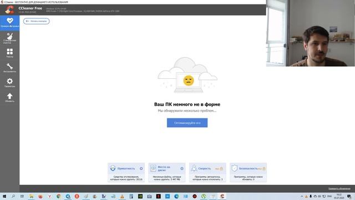
Task: Click the rocket icon on Скорость card
Action: pyautogui.click(x=194, y=168)
